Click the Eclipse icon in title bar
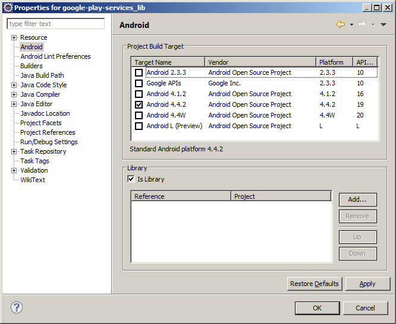 pos(8,8)
